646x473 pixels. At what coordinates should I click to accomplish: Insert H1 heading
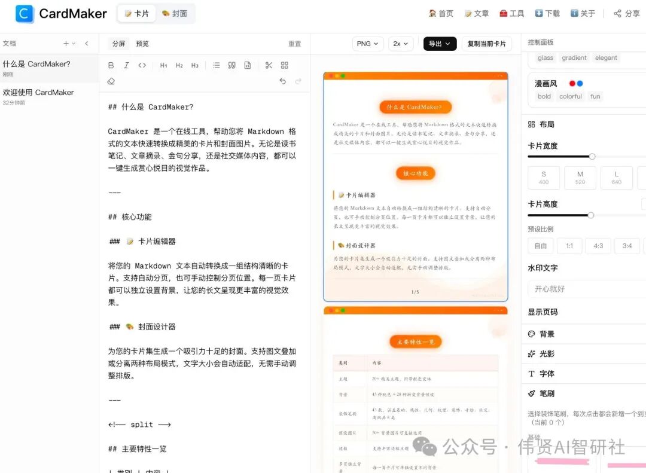coord(163,65)
